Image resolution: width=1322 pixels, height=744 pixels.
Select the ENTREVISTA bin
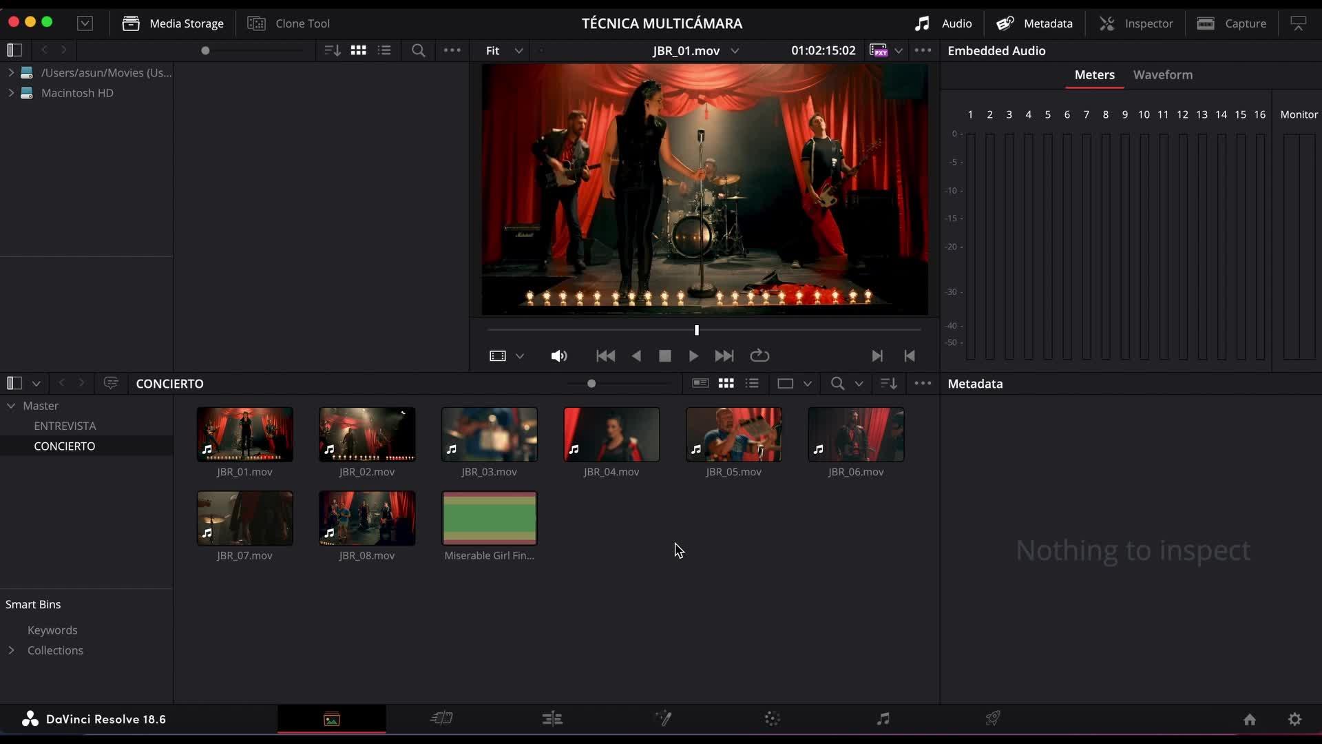click(65, 426)
